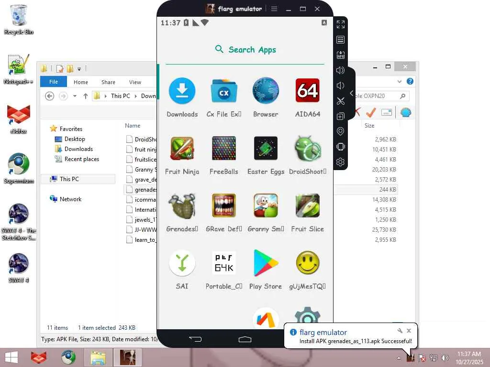
Task: Tap the Android home button
Action: [x=245, y=339]
